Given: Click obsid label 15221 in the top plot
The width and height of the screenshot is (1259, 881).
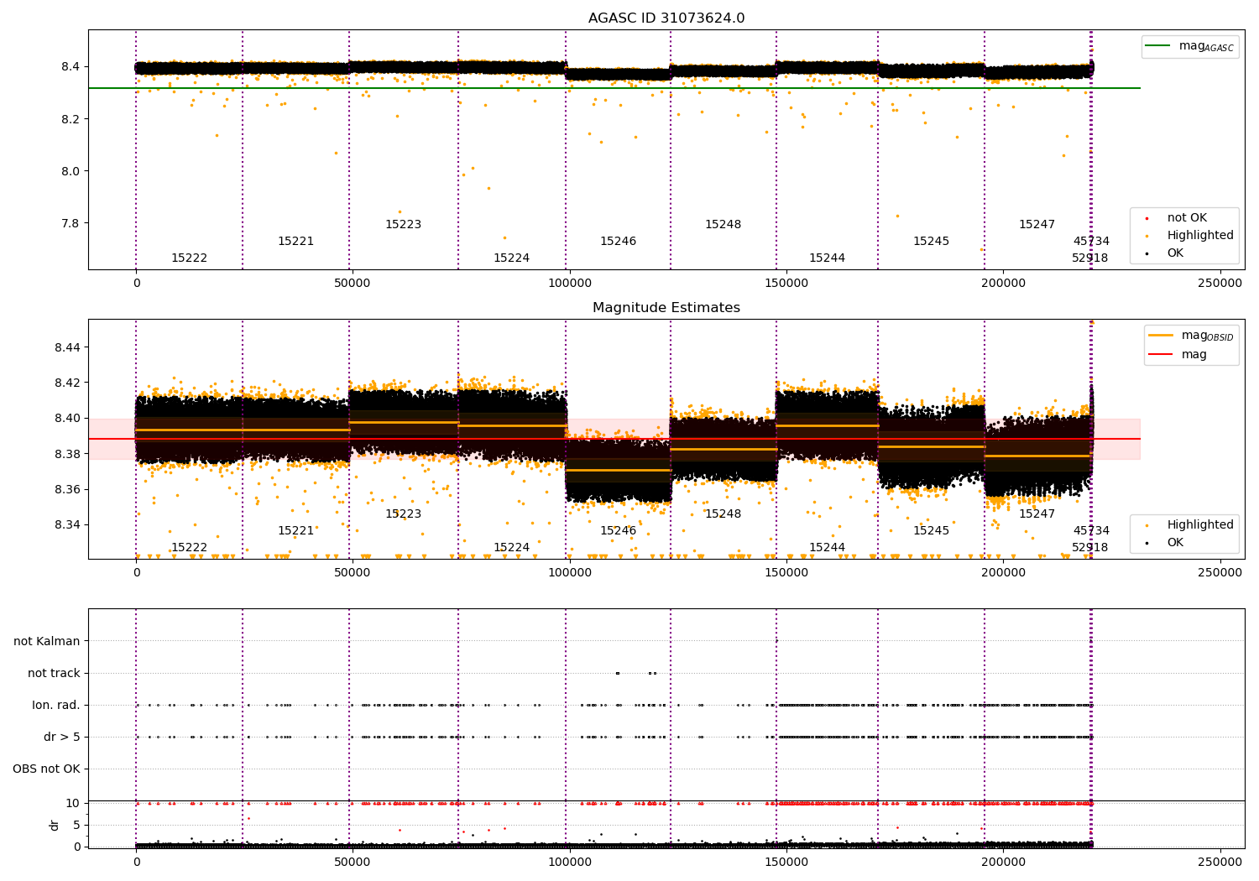Looking at the screenshot, I should pos(295,242).
